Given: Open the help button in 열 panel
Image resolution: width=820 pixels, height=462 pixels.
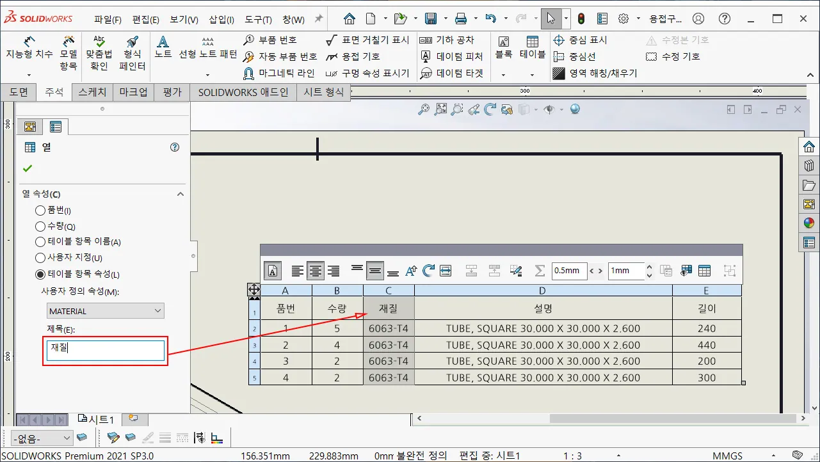Looking at the screenshot, I should pyautogui.click(x=175, y=147).
